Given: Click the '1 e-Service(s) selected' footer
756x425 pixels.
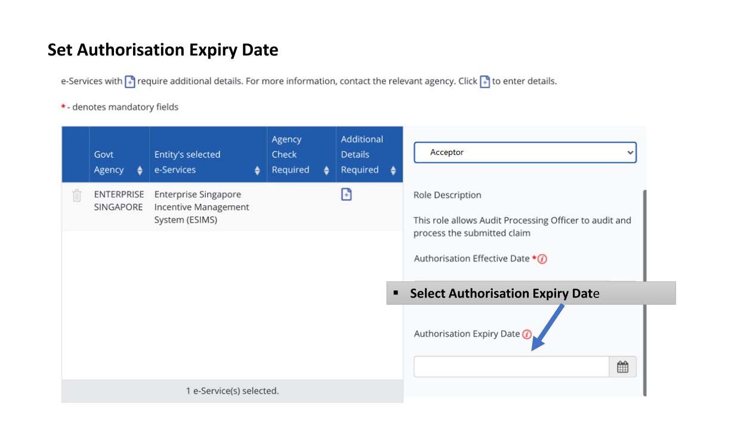Looking at the screenshot, I should tap(232, 391).
